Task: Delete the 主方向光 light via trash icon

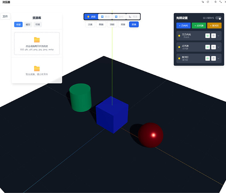Action: pos(214,36)
